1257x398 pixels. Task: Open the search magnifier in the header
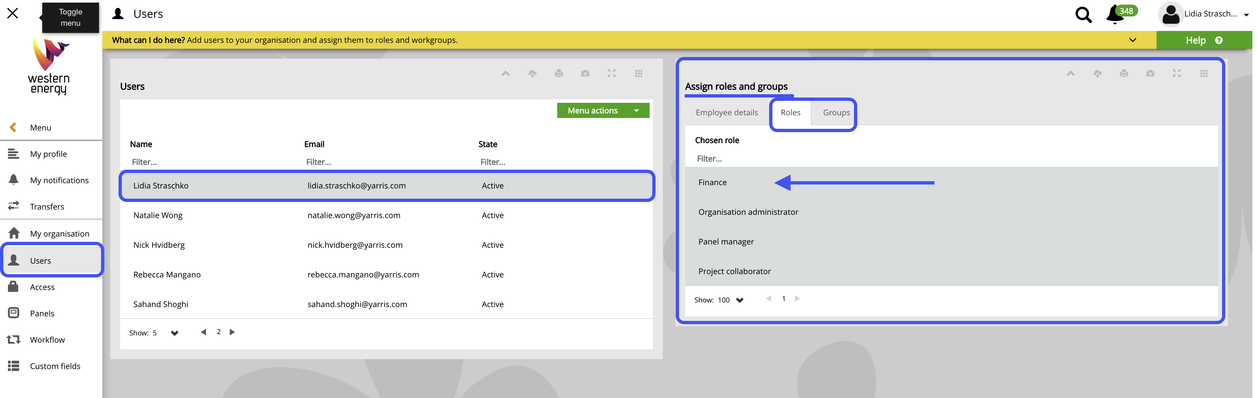click(1083, 14)
